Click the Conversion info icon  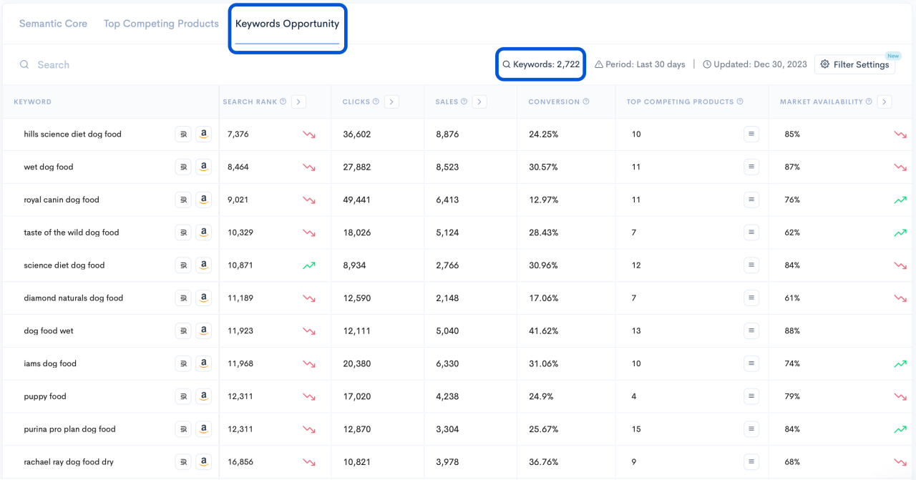coord(587,102)
